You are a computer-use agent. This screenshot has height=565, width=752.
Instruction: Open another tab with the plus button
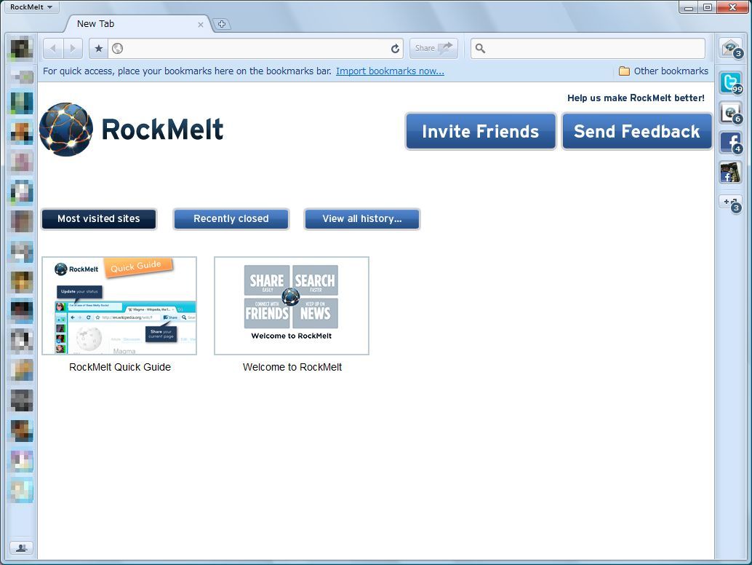222,24
